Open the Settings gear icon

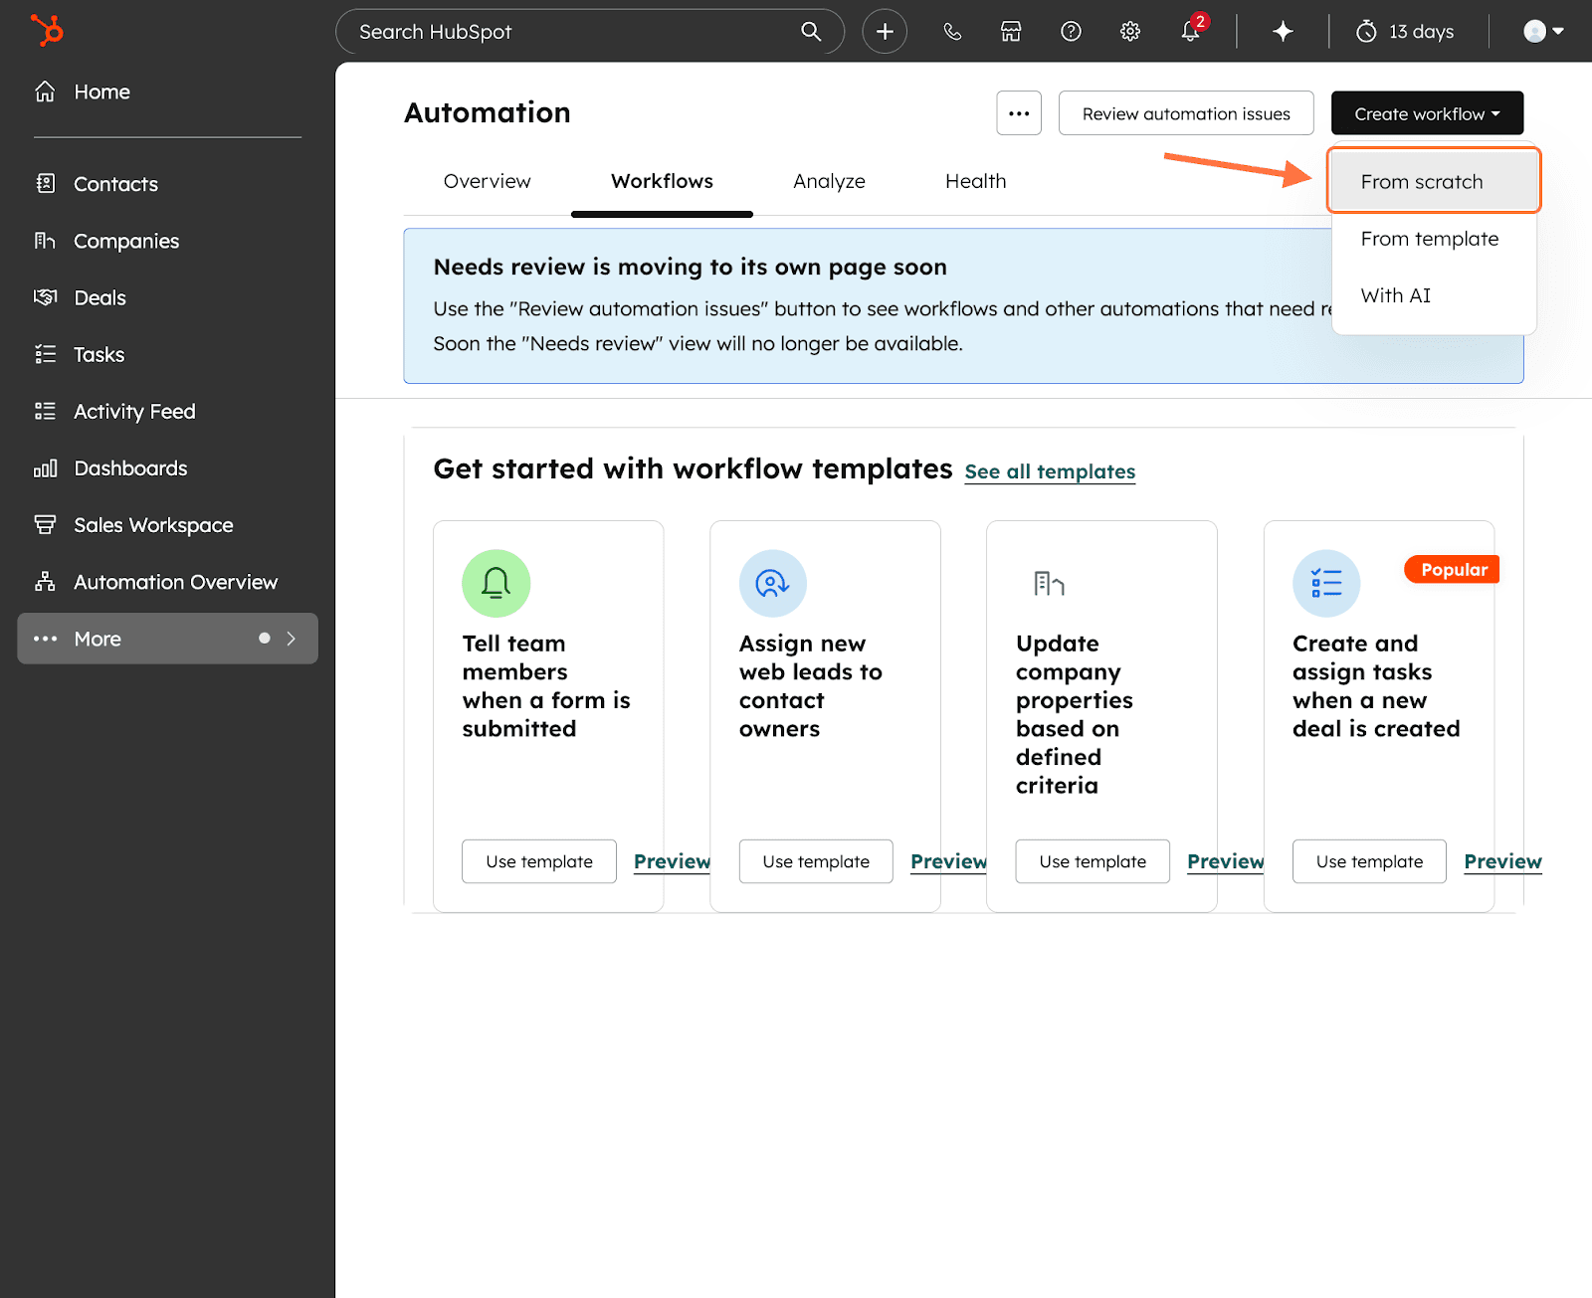pyautogui.click(x=1130, y=32)
